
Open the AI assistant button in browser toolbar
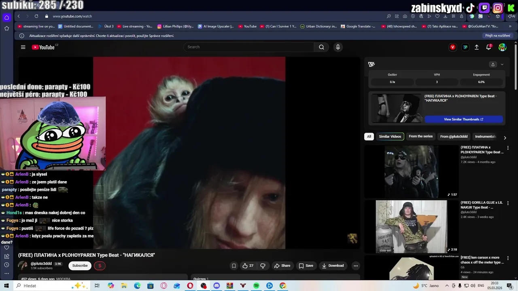pyautogui.click(x=512, y=16)
